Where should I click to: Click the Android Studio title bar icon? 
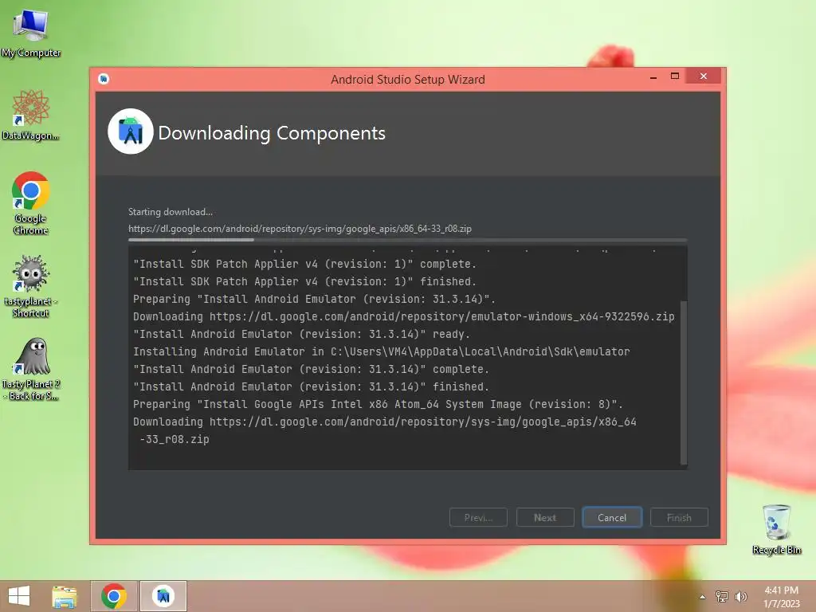click(x=104, y=79)
